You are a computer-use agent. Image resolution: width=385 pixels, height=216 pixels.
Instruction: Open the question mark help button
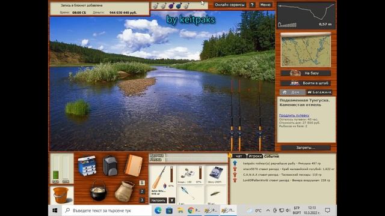click(252, 5)
